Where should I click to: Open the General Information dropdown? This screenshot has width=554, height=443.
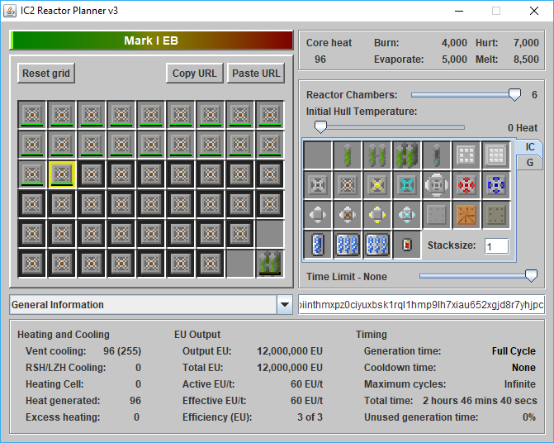[x=151, y=304]
